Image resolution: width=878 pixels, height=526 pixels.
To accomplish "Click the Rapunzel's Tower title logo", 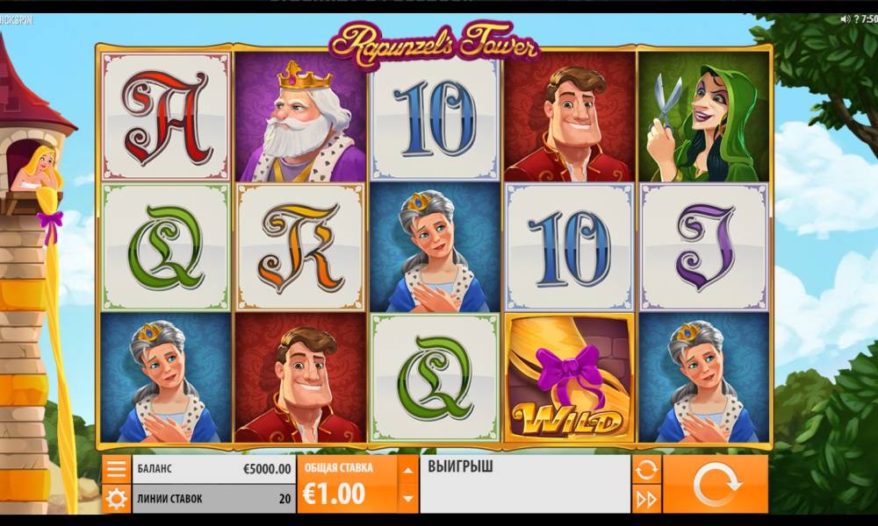I will click(434, 44).
